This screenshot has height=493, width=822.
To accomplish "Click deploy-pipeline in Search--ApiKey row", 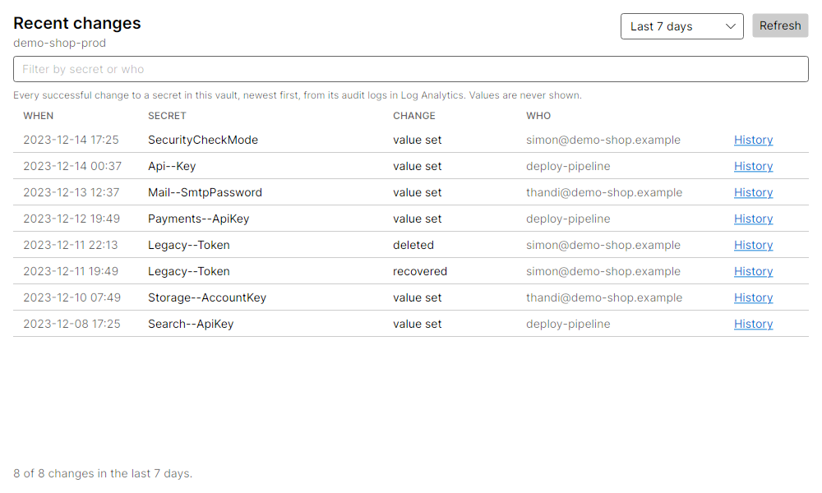I will 568,324.
